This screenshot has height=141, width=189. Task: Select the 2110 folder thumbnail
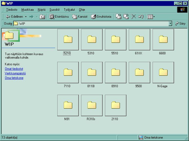[116, 105]
